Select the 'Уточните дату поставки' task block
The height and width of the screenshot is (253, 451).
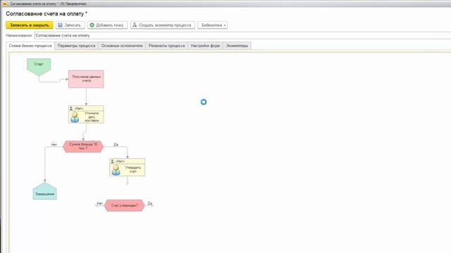point(86,115)
